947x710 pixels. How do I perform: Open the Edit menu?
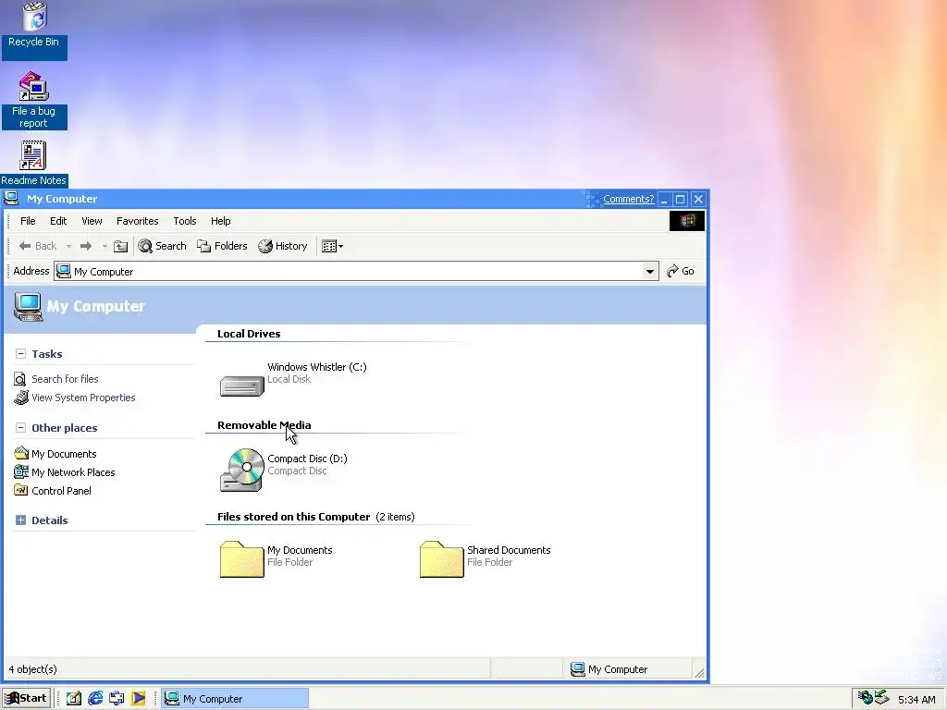[58, 221]
